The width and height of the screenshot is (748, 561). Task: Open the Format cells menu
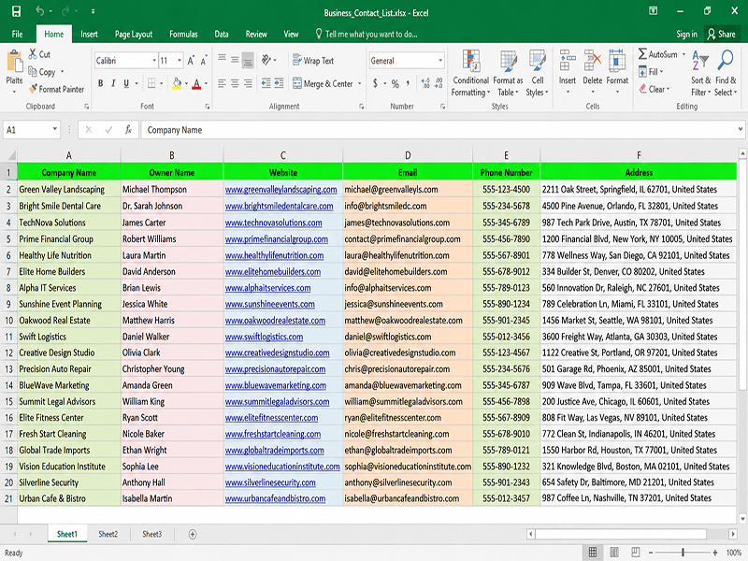coord(617,72)
